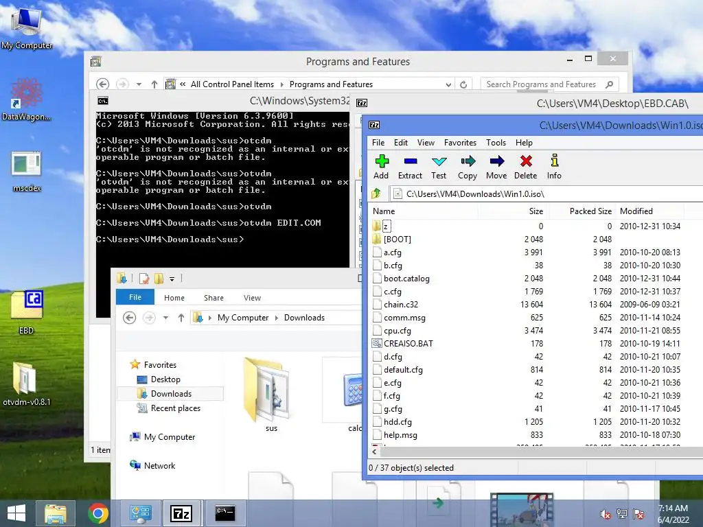
Task: Switch to explorer View ribbon tab
Action: pyautogui.click(x=252, y=298)
